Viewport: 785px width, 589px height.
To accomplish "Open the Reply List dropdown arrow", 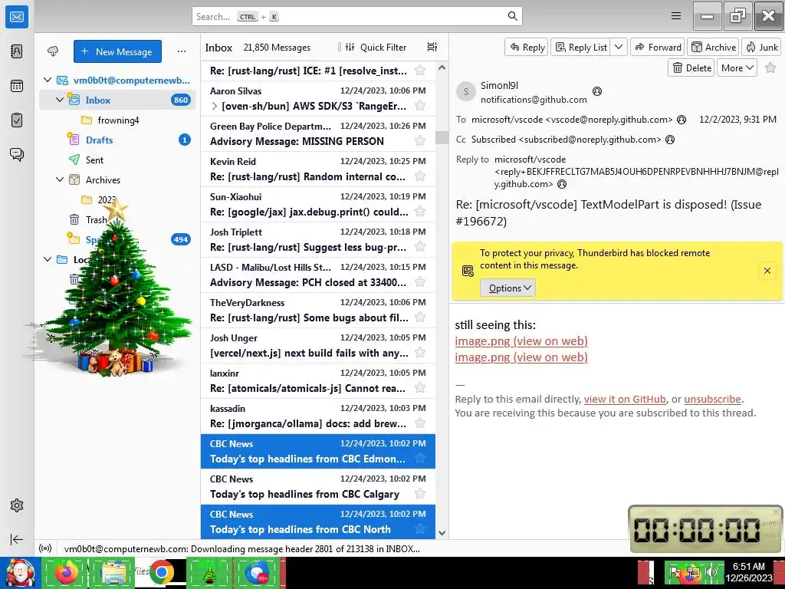I will point(619,47).
